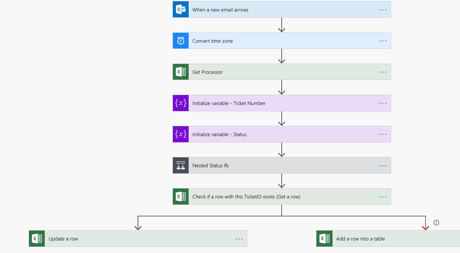Select the condition icon on 'Nested Status Ifs'
Screen dimensions: 460x253
(x=181, y=165)
